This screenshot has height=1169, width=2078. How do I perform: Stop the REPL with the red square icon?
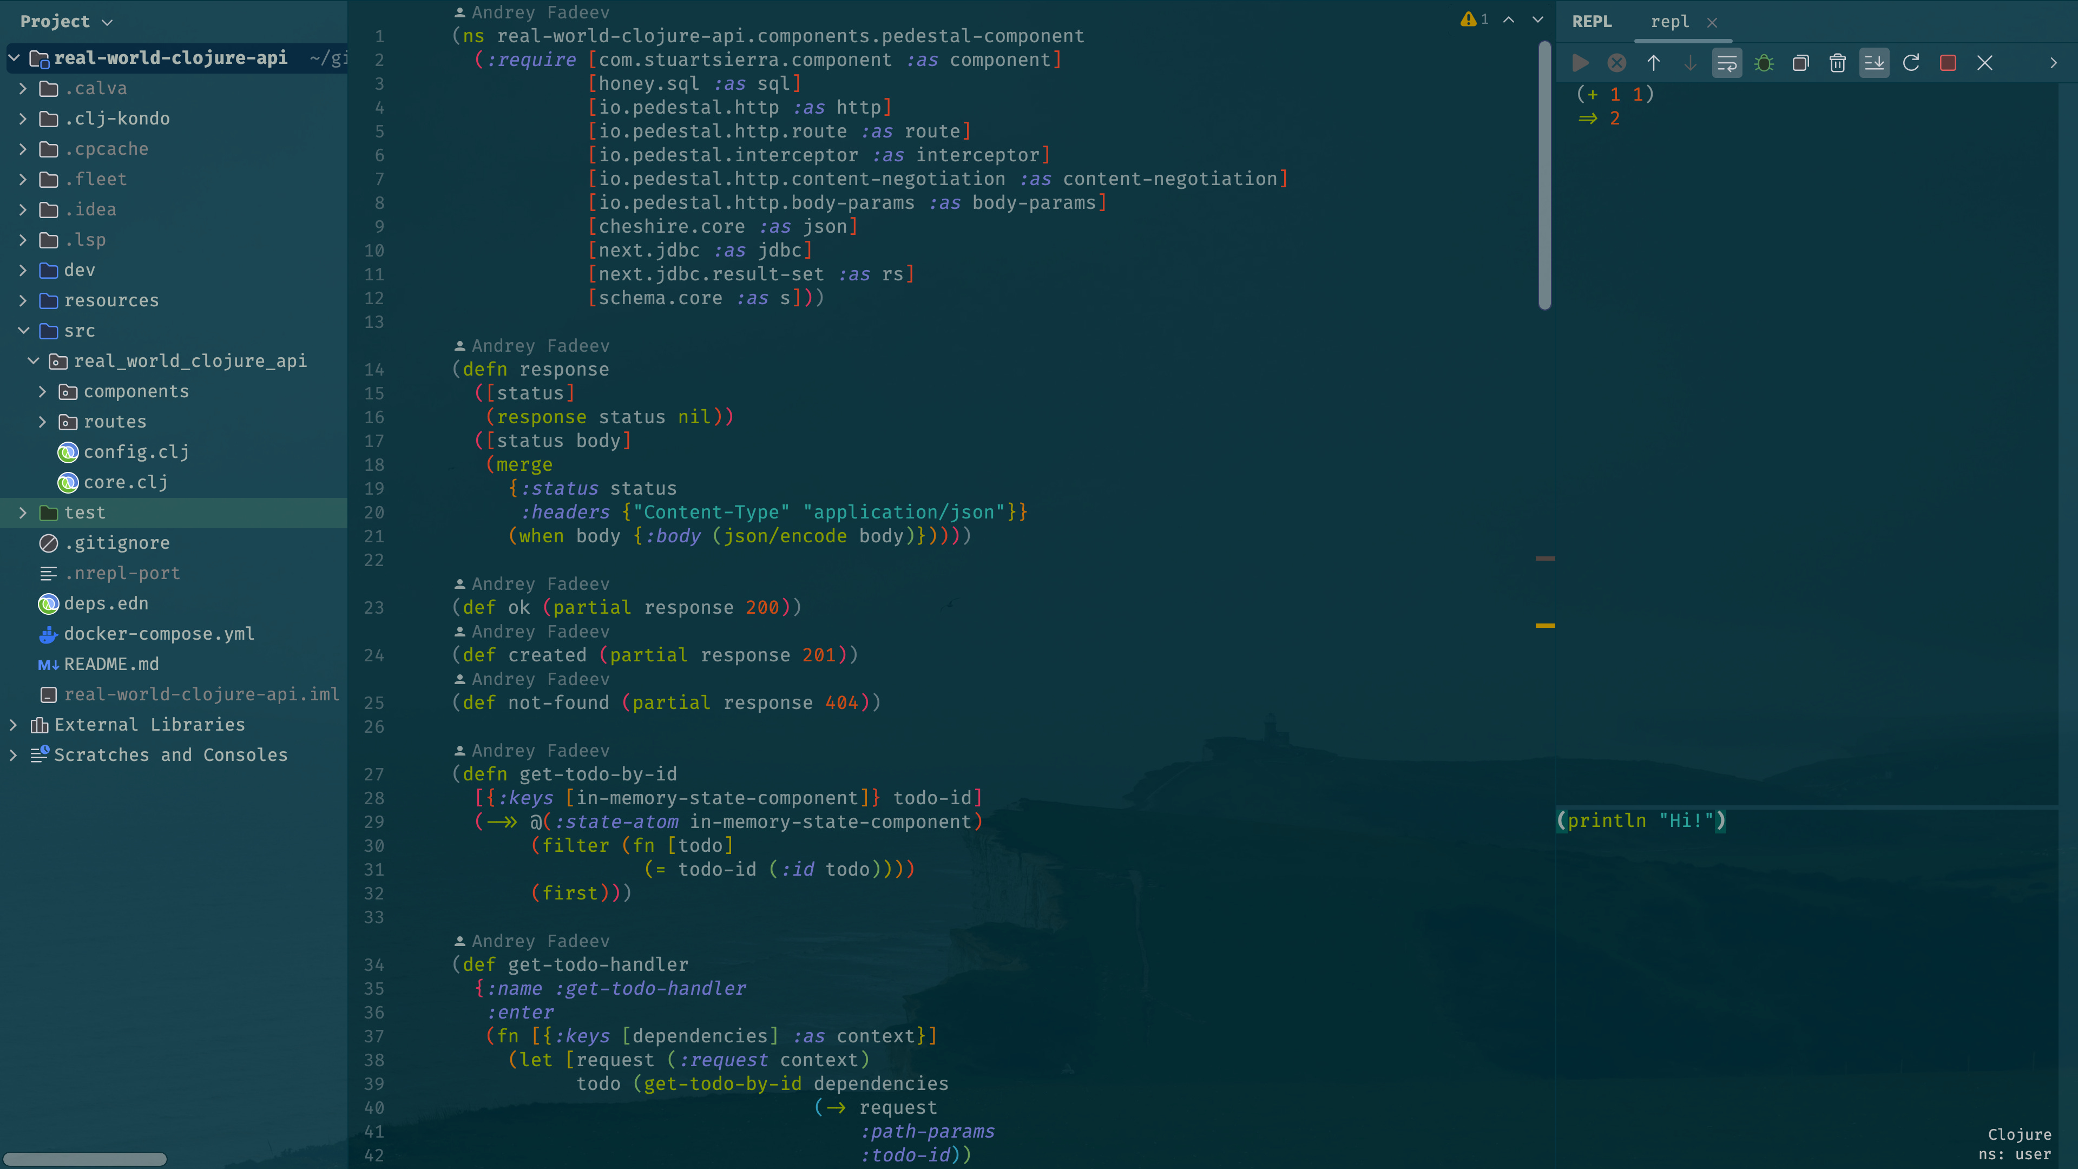point(1949,62)
